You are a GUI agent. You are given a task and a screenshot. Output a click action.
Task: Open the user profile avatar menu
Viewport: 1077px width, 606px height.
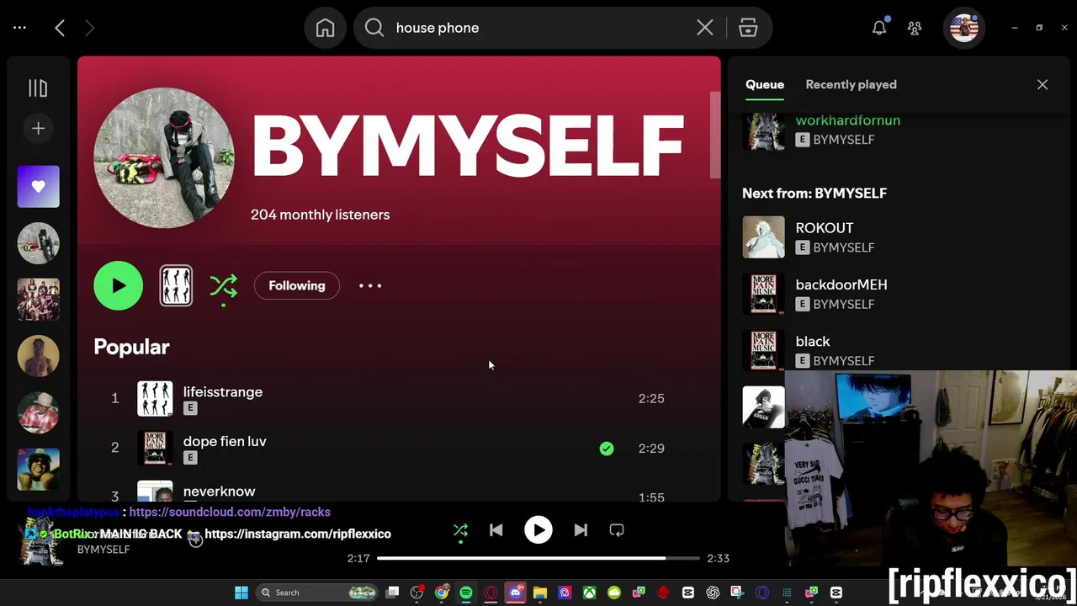click(x=963, y=28)
